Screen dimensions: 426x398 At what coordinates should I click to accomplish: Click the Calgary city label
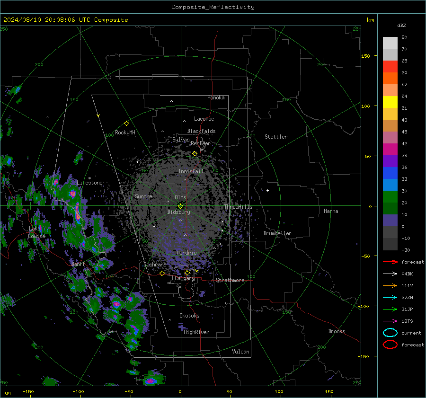pos(185,278)
